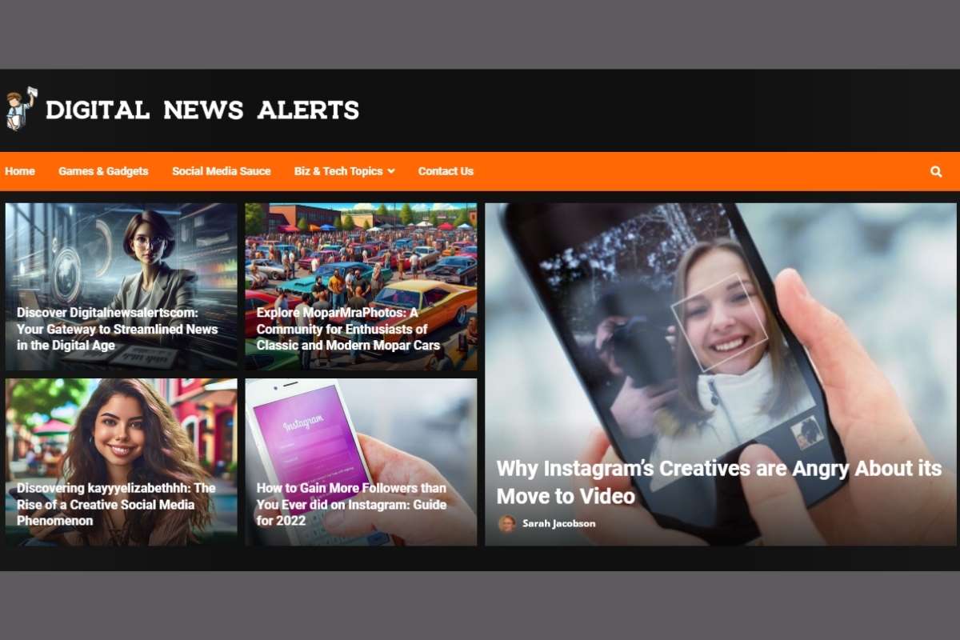The height and width of the screenshot is (640, 960).
Task: Click Contact Us in the navigation bar
Action: 445,170
